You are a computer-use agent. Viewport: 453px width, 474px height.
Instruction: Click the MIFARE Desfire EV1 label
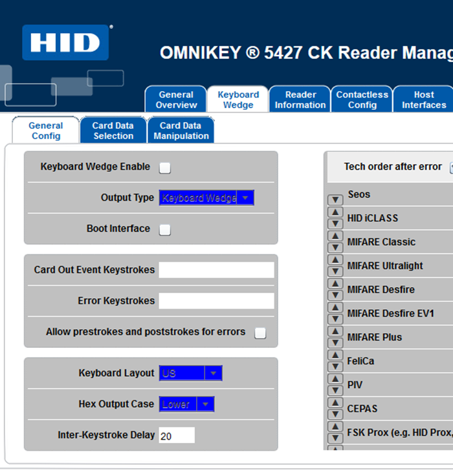tap(391, 314)
